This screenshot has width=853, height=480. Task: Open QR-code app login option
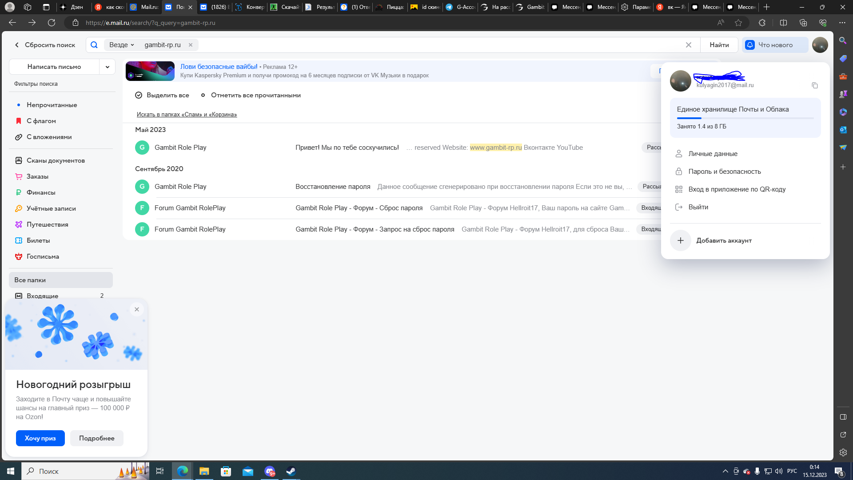click(737, 189)
